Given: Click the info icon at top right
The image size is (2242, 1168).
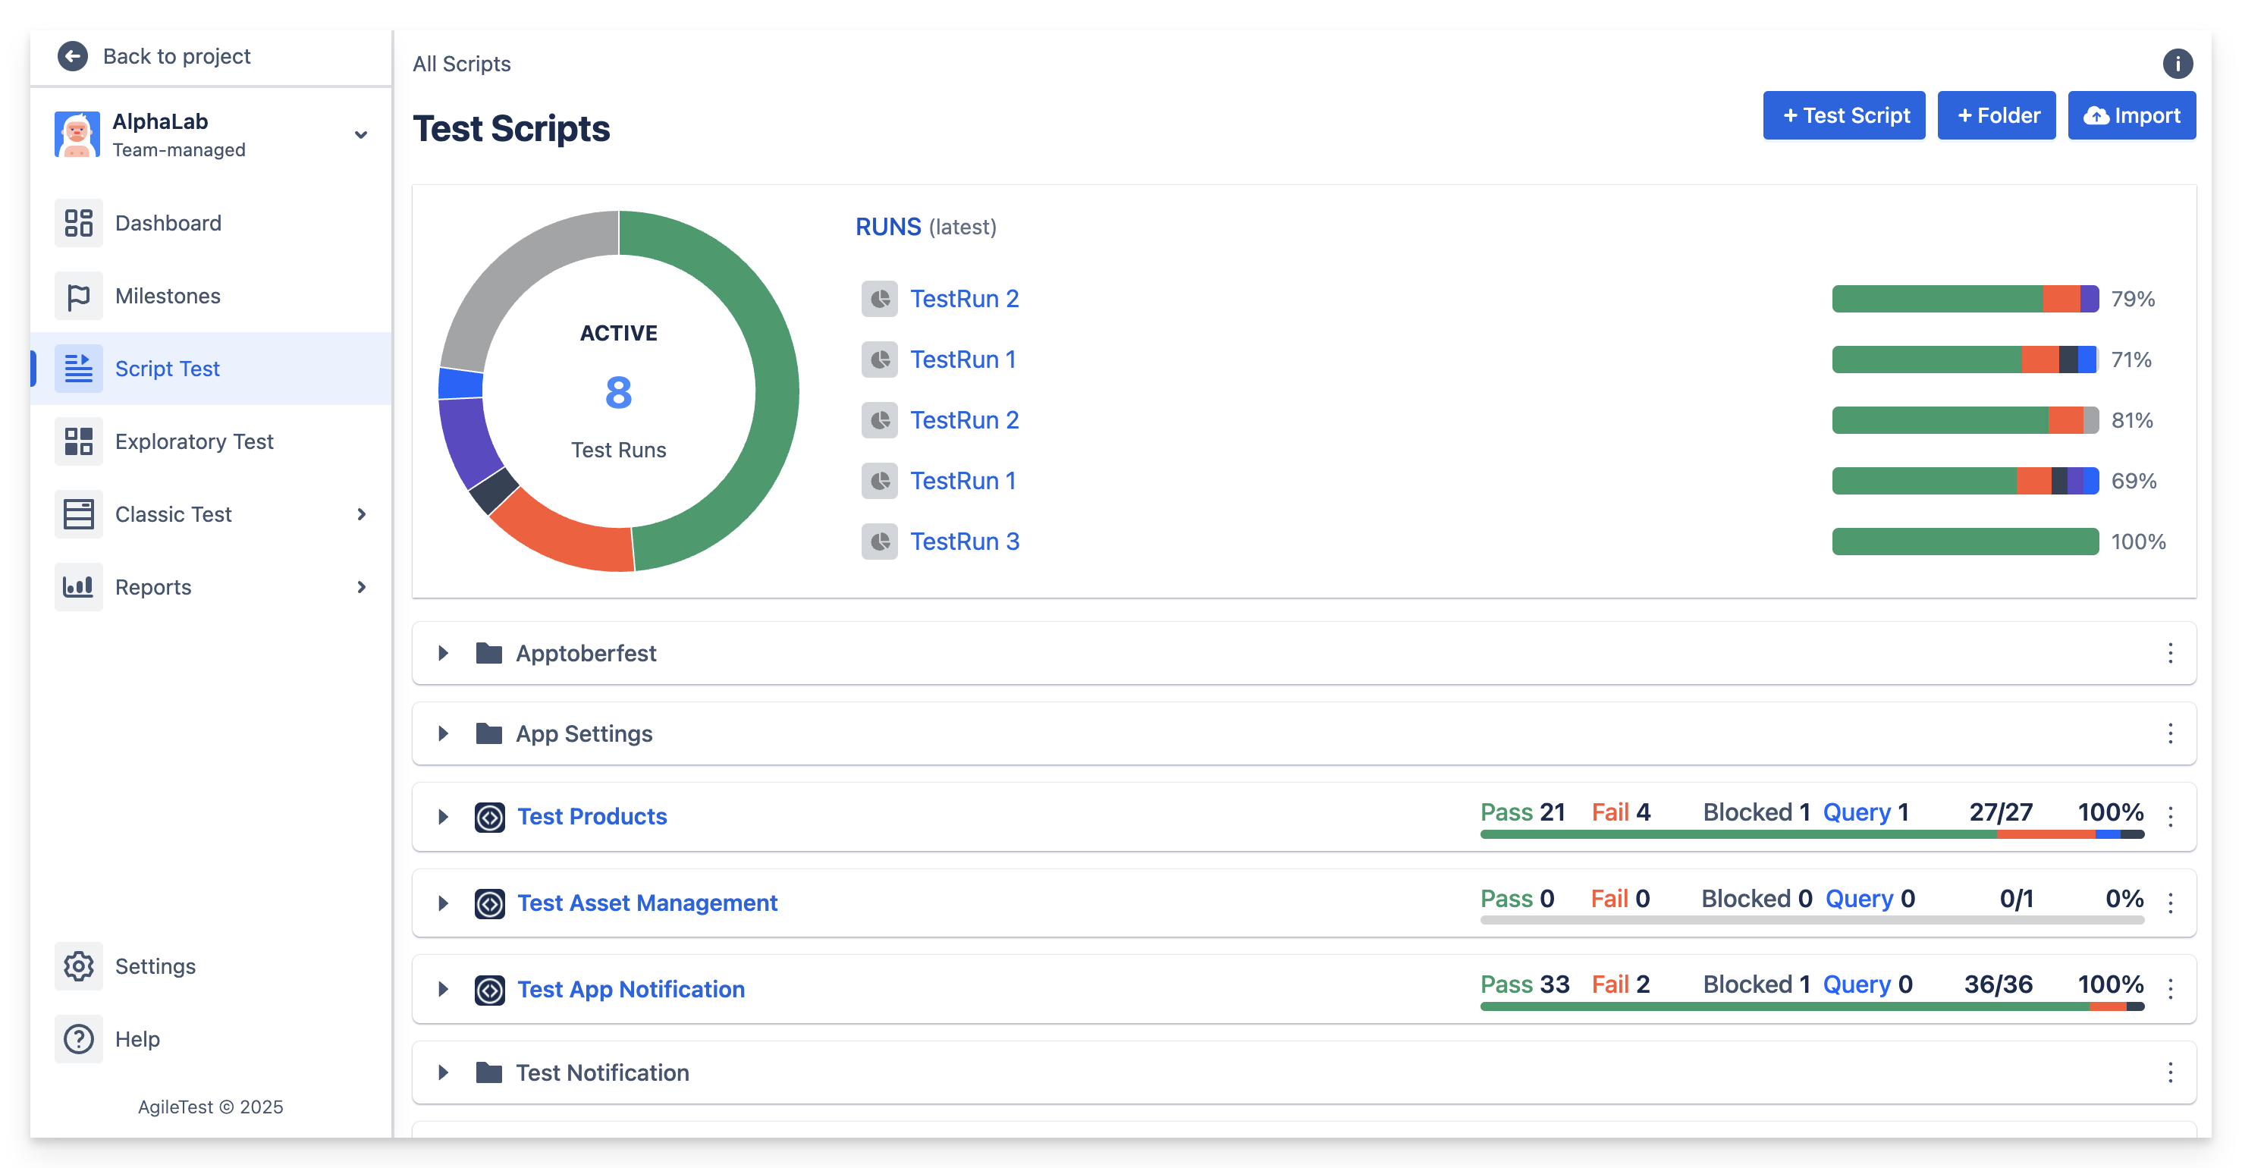Looking at the screenshot, I should (x=2177, y=64).
